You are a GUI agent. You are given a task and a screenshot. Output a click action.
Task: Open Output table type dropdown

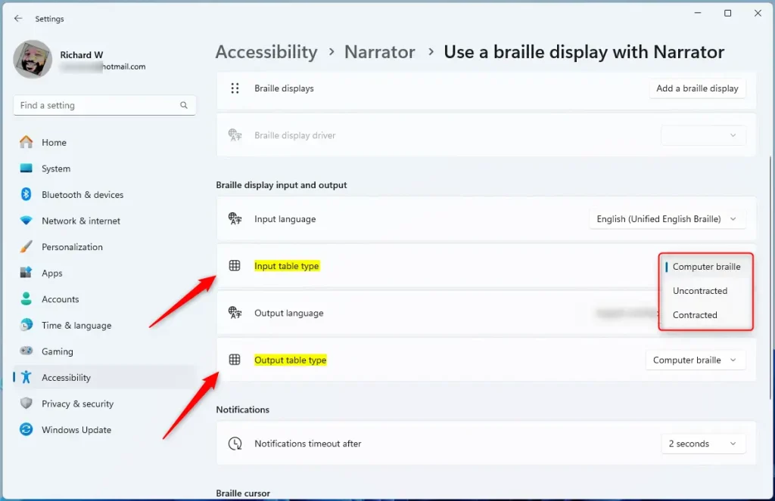tap(695, 360)
